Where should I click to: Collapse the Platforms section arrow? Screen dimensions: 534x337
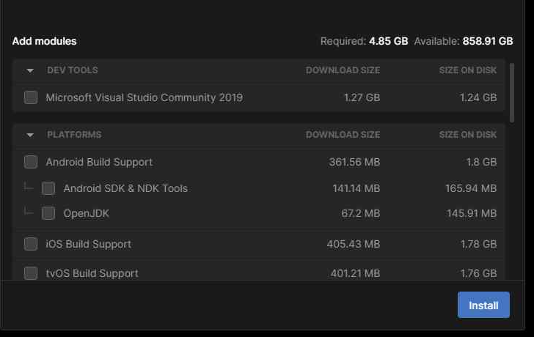[30, 135]
